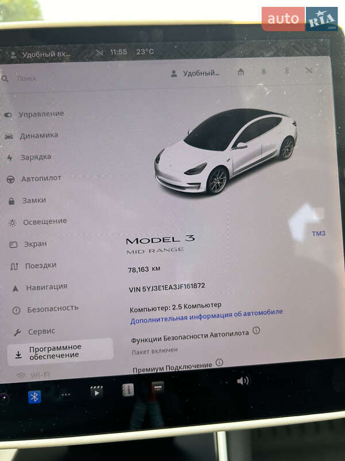
Task: Show info for Премиум Подключение
Action: pyautogui.click(x=219, y=362)
